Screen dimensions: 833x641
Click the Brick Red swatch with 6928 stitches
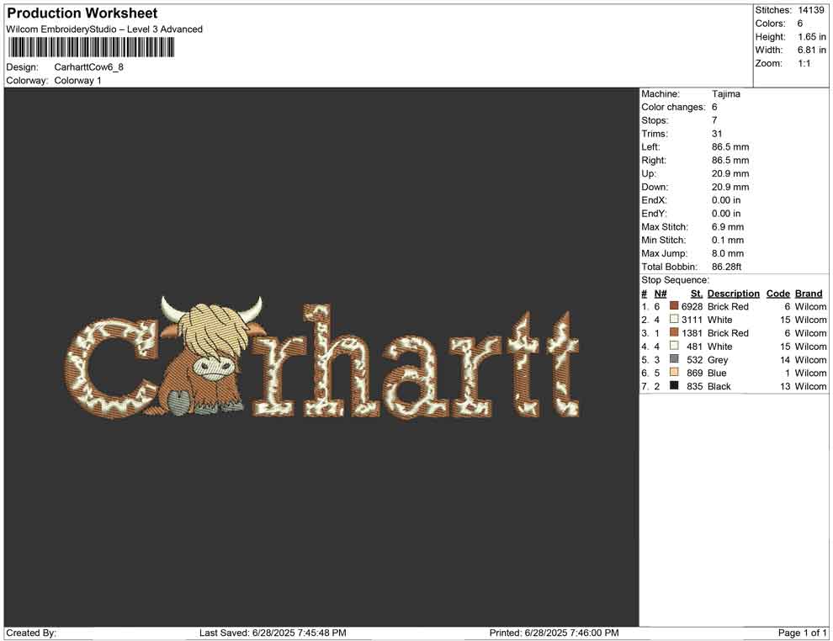(x=674, y=306)
